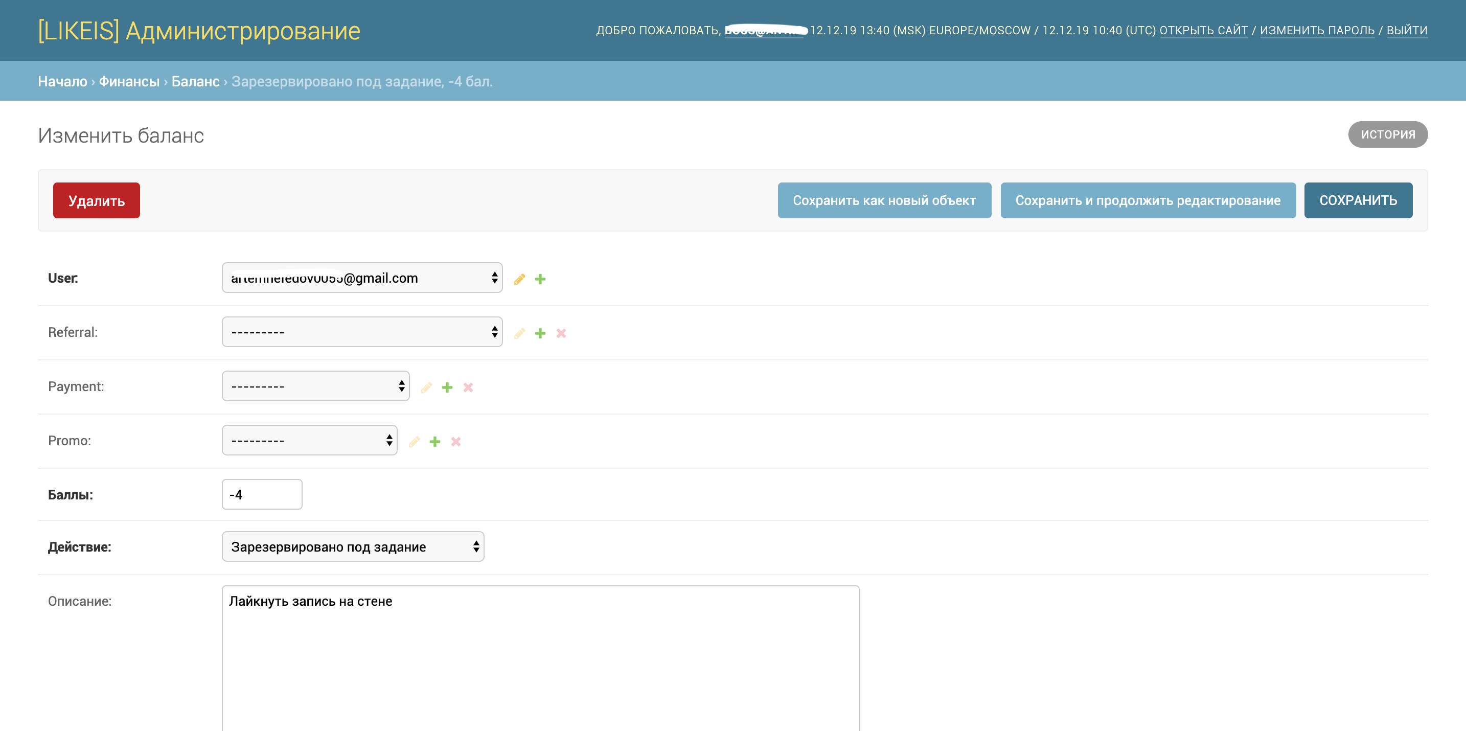Image resolution: width=1466 pixels, height=731 pixels.
Task: Click the red delete cross next to Referral
Action: 561,333
